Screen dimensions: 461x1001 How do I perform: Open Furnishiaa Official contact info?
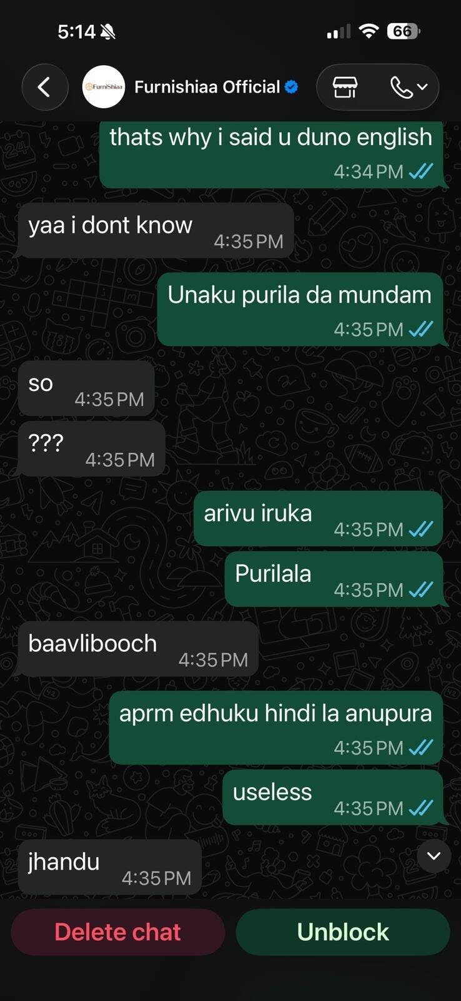coord(207,87)
